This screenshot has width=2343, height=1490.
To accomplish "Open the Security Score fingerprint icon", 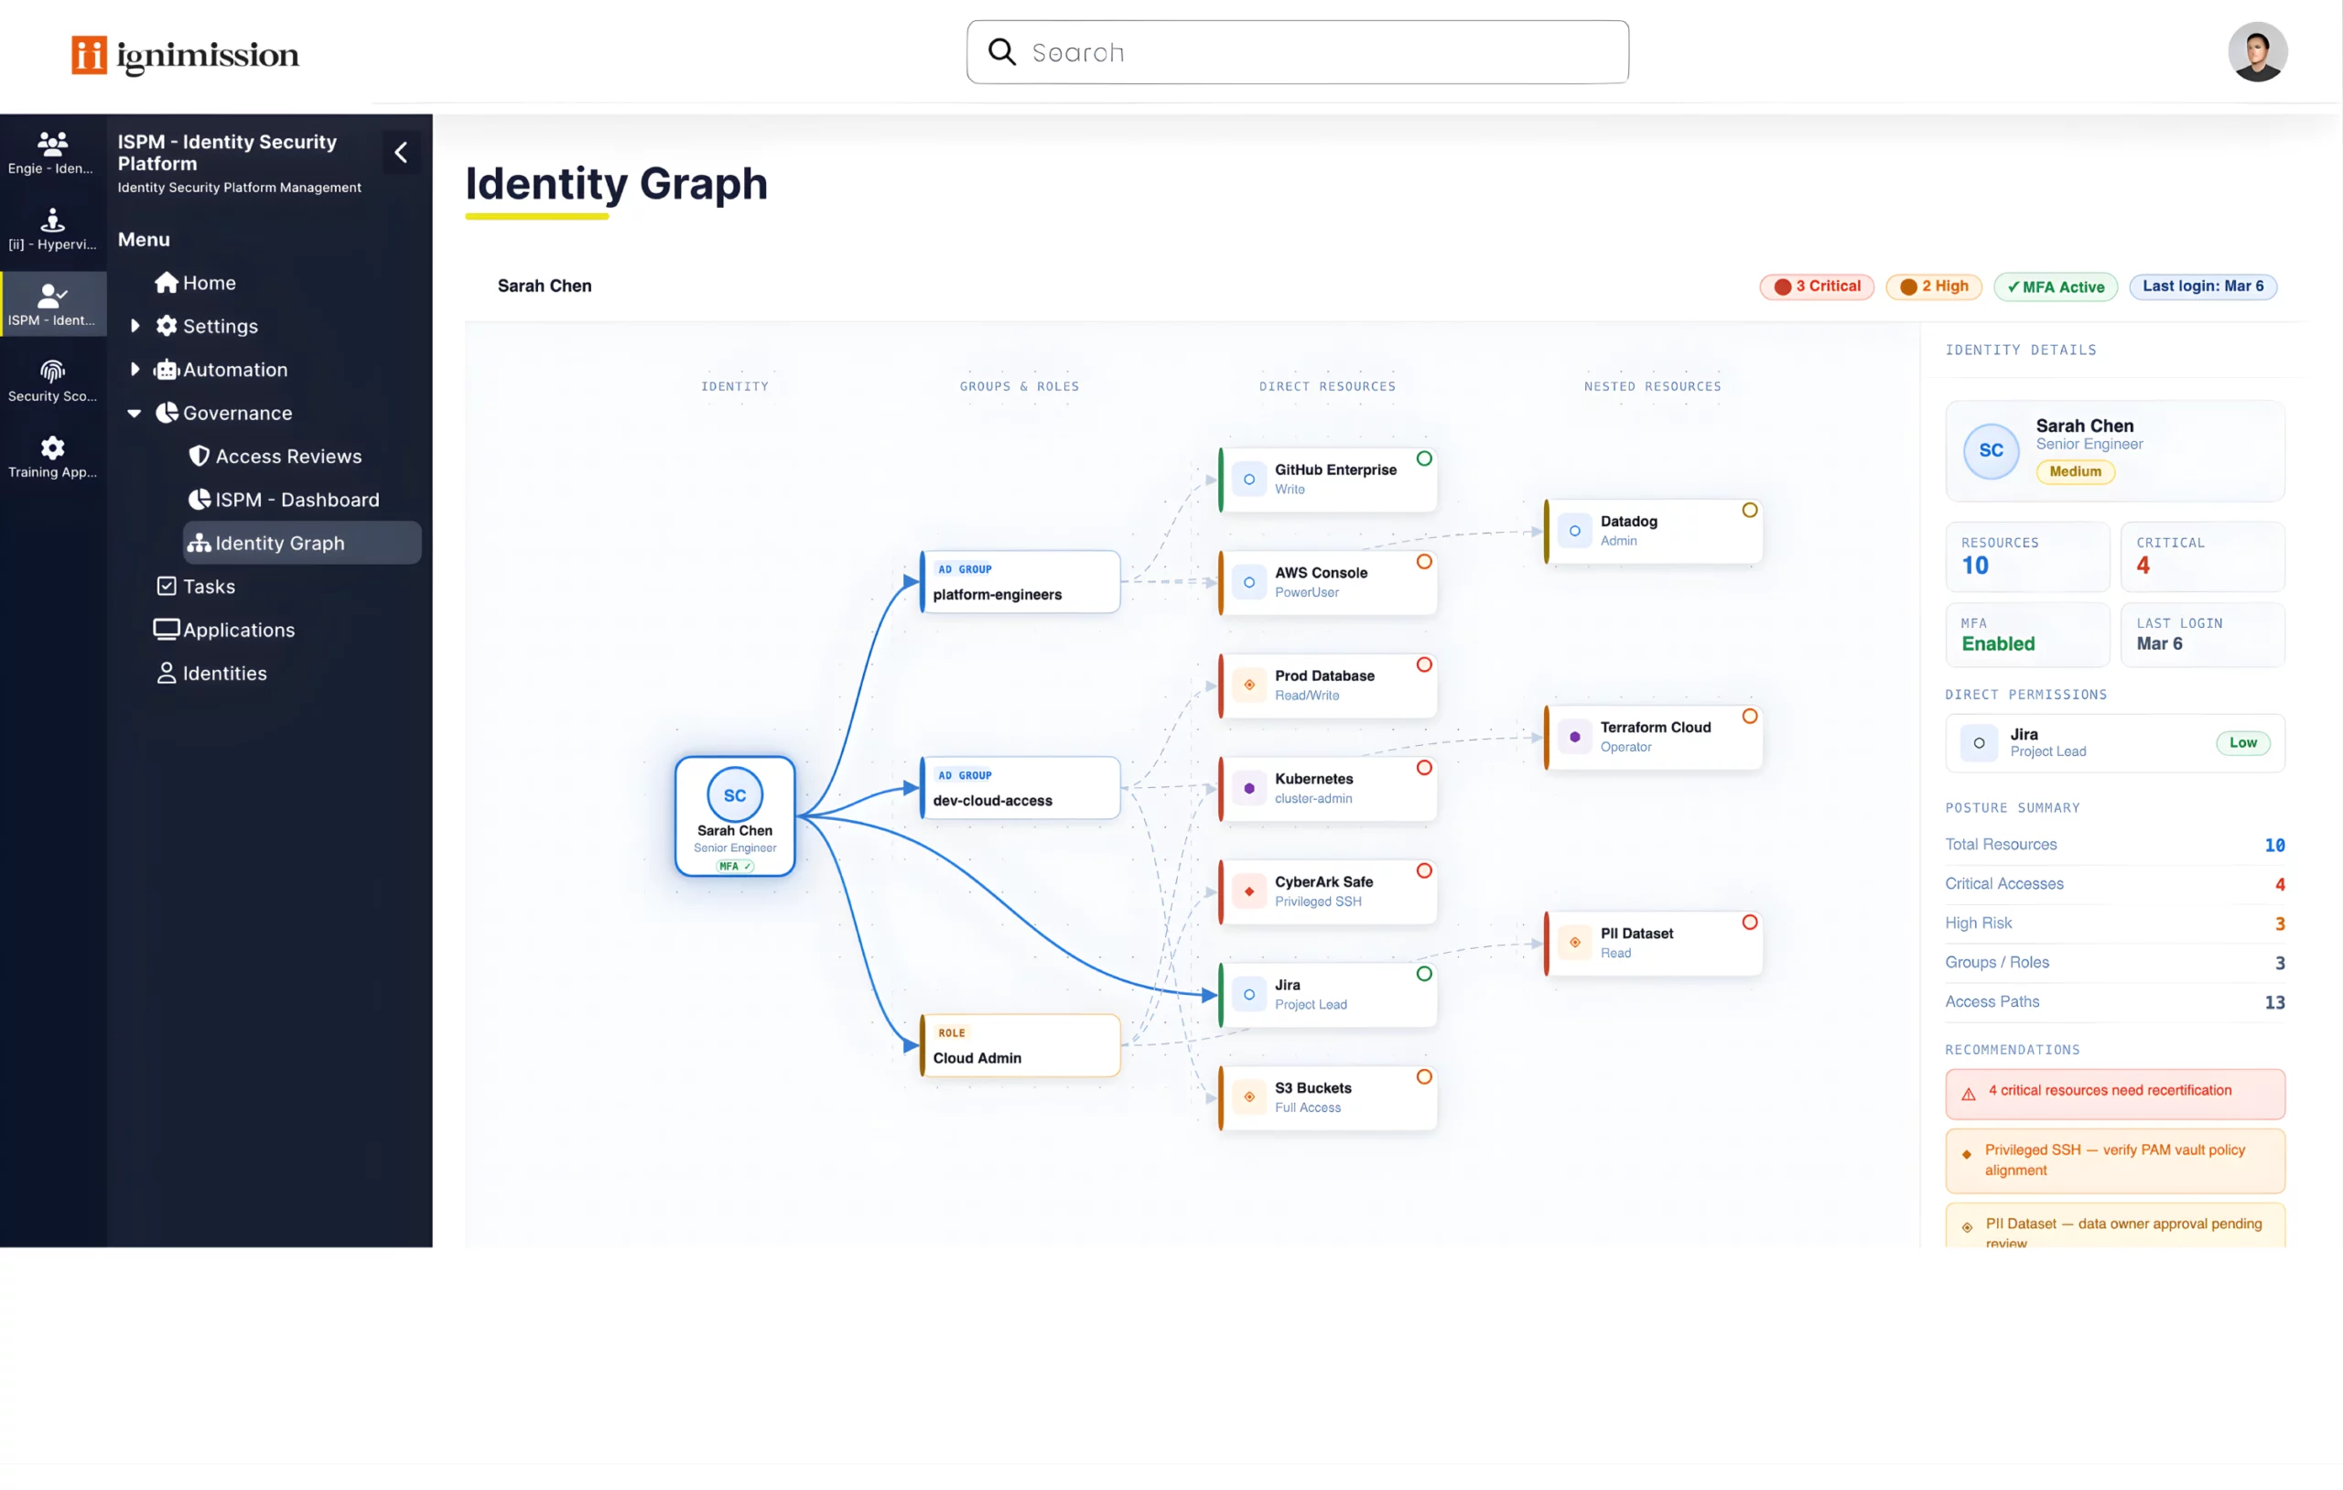I will tap(52, 372).
